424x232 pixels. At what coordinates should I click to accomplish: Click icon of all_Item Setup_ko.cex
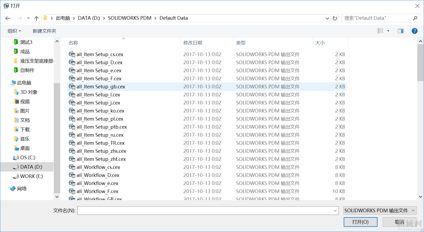coord(72,111)
